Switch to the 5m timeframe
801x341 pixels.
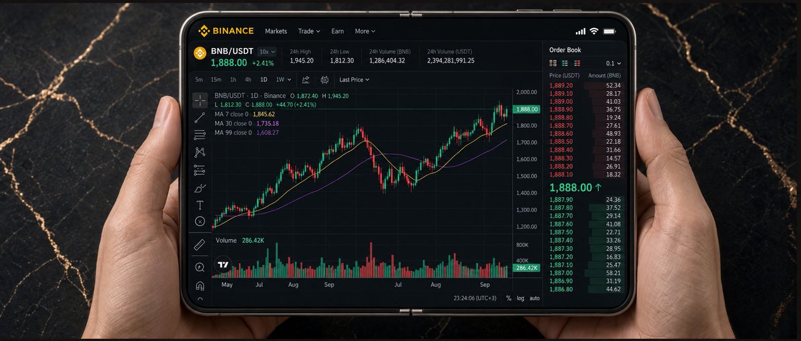click(x=199, y=79)
